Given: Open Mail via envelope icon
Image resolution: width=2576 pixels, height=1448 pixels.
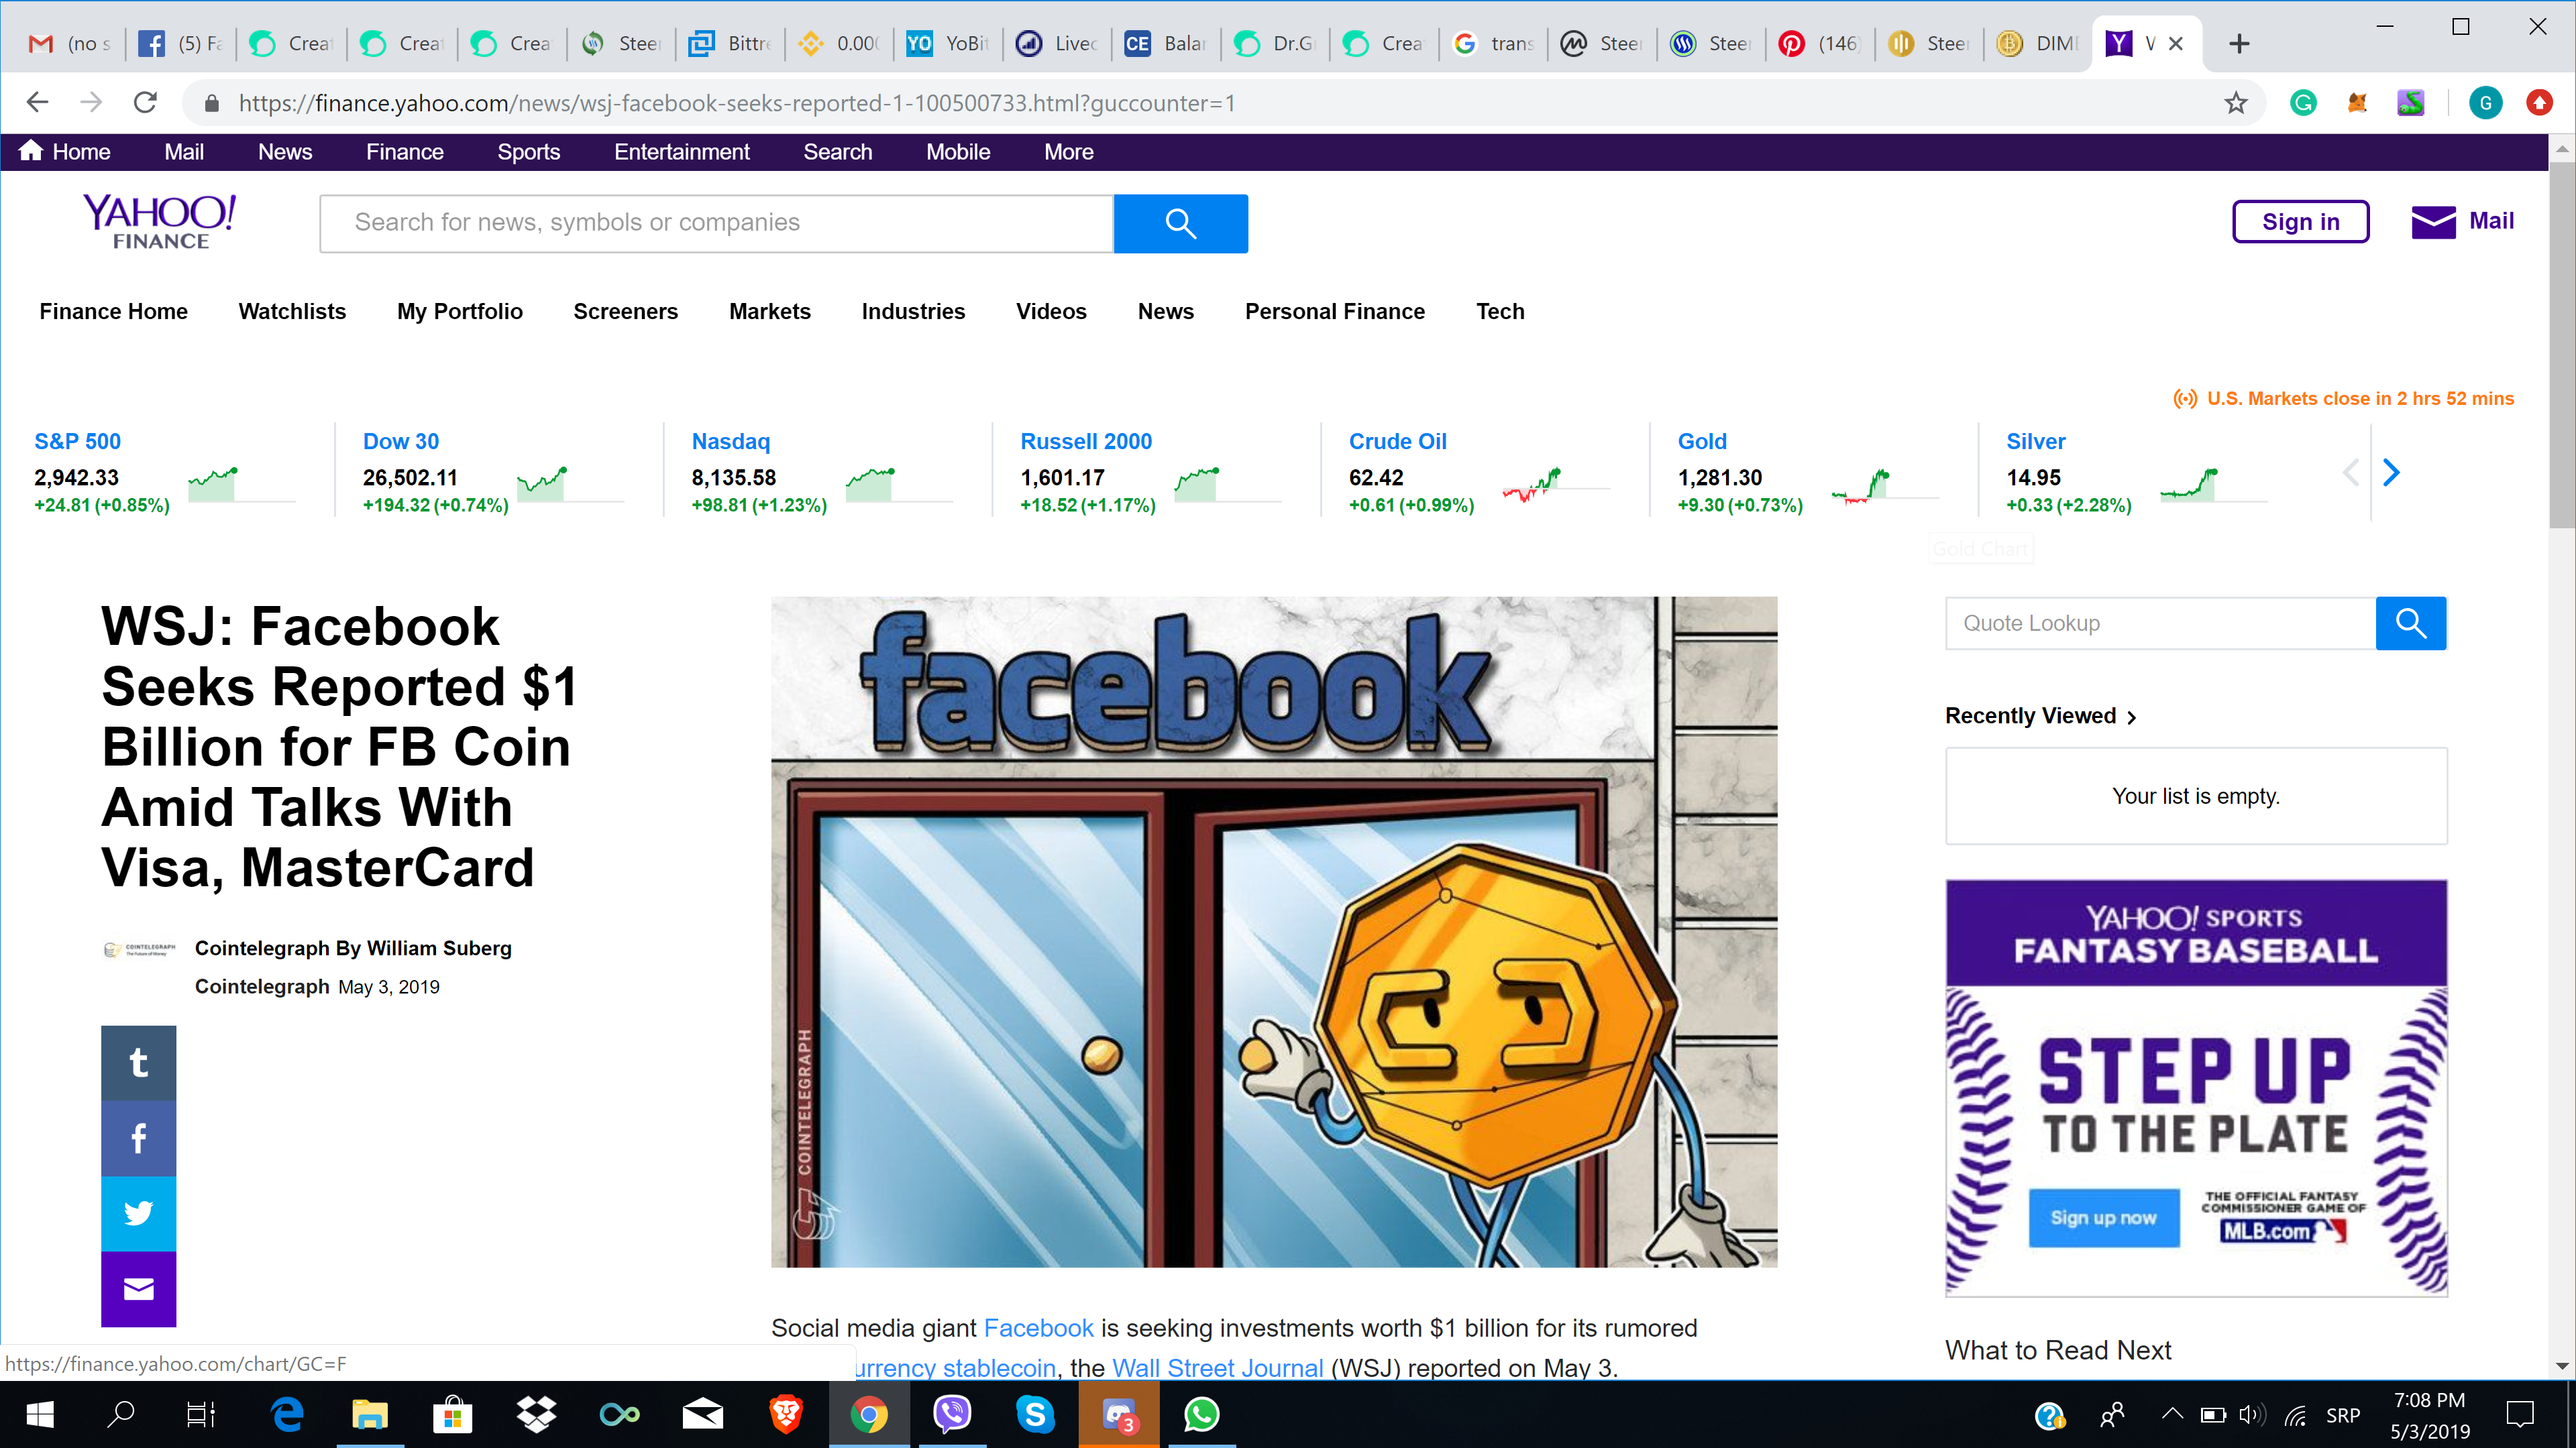Looking at the screenshot, I should (x=2433, y=222).
